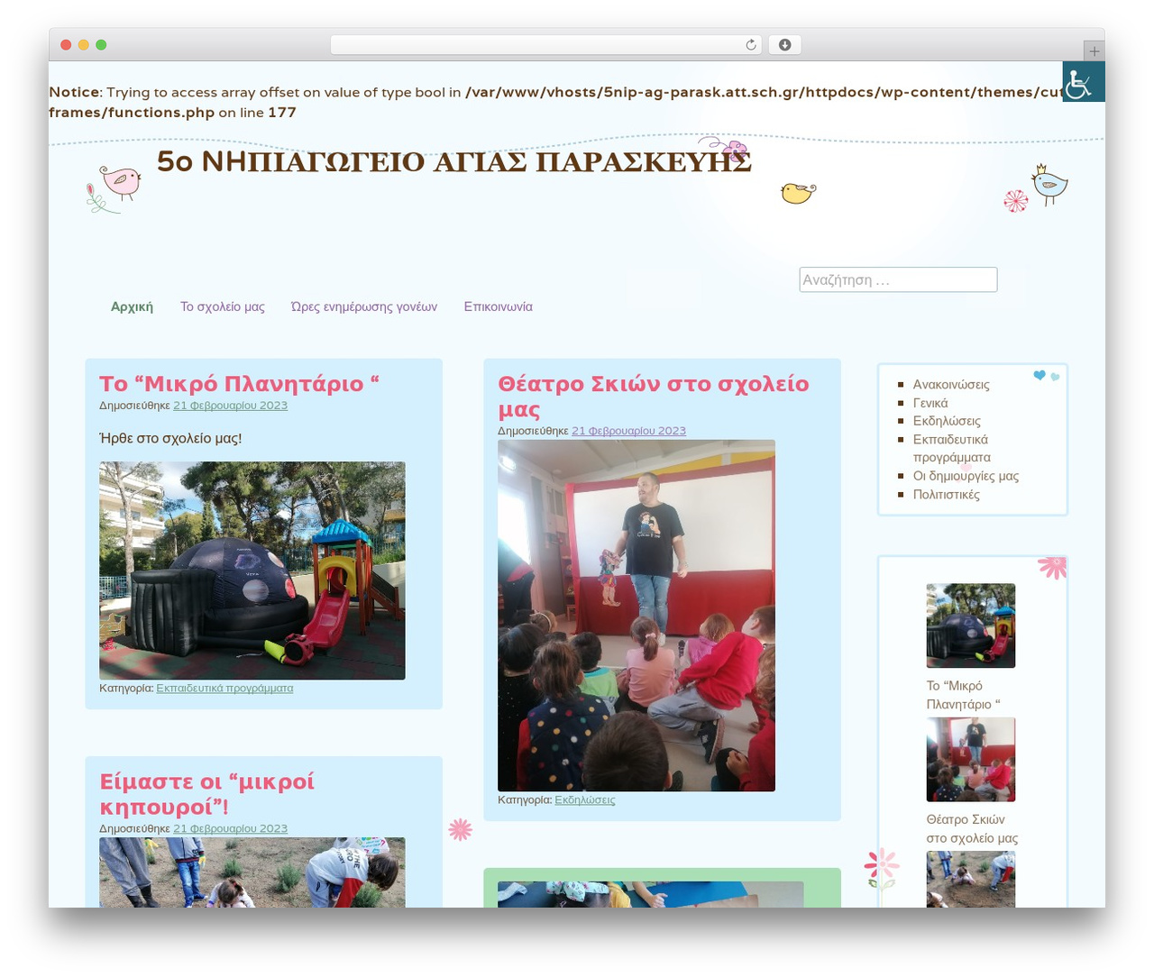Click date link under Μικρό Πλανητάριο post
1154x977 pixels.
coord(230,406)
